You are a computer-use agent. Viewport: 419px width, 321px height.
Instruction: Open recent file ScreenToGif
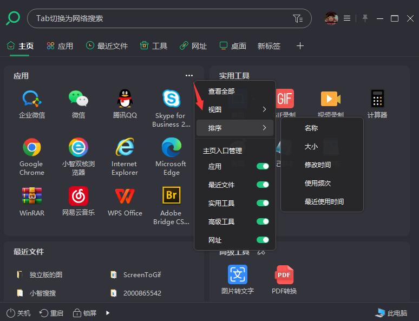coord(136,274)
